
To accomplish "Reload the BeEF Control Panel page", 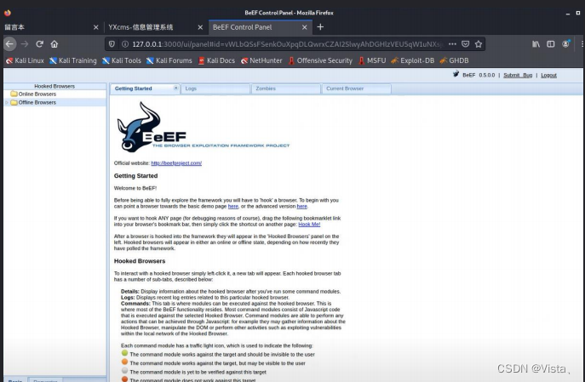I will [39, 44].
